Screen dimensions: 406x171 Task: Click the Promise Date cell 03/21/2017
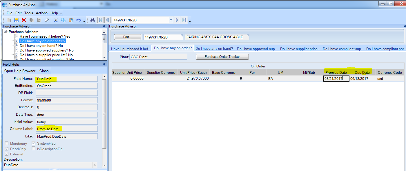click(x=336, y=78)
